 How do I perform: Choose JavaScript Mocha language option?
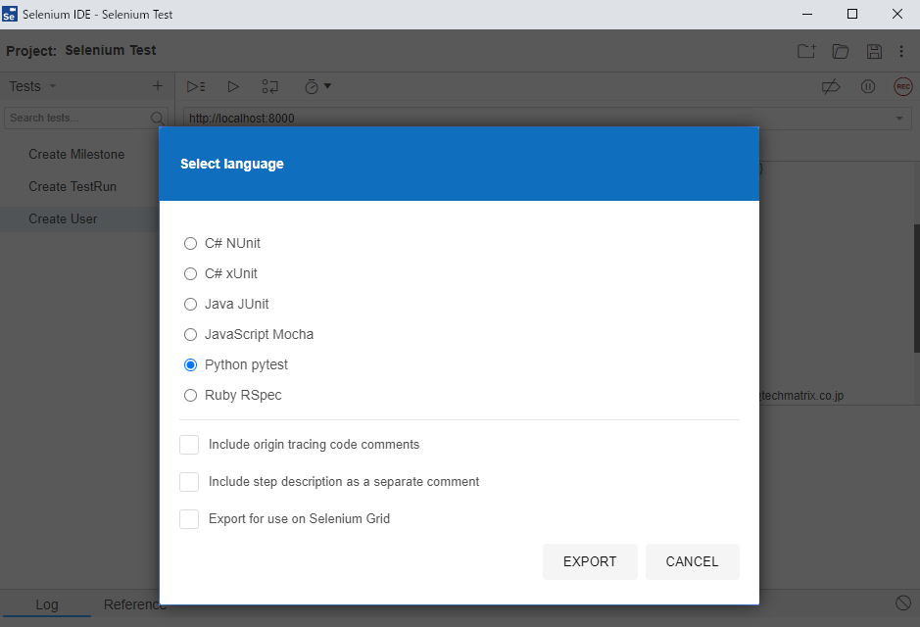[x=190, y=334]
